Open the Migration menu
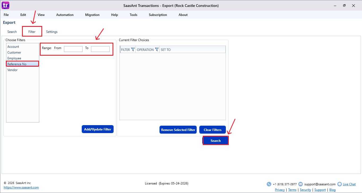The height and width of the screenshot is (193, 362). [92, 15]
